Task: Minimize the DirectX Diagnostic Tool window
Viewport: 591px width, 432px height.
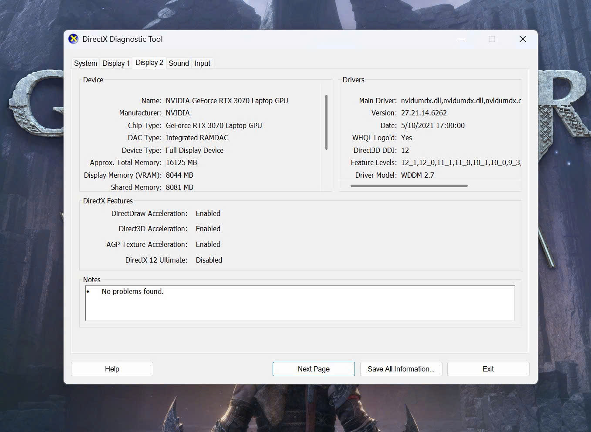Action: pos(462,39)
